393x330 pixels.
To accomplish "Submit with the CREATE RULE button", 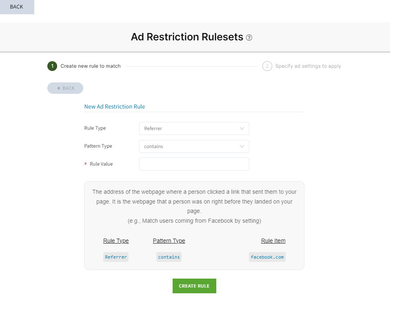I will click(x=194, y=286).
